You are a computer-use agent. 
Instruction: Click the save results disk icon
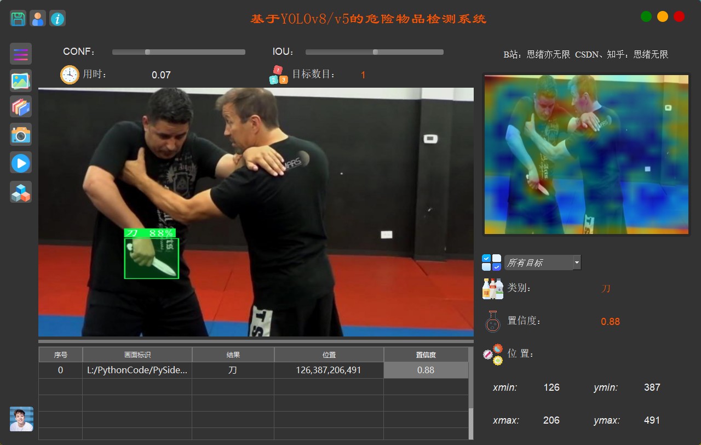pos(17,18)
